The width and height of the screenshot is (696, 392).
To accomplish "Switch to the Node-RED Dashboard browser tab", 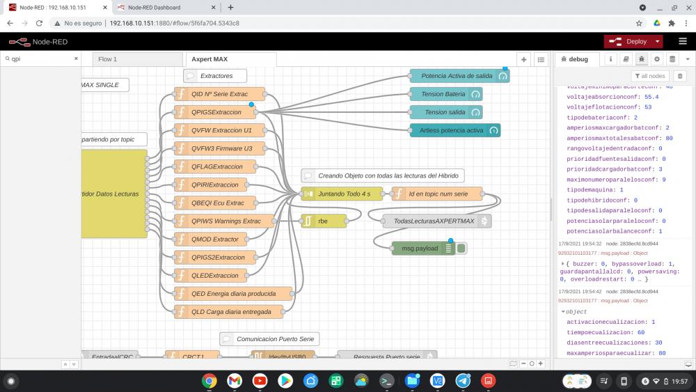I will (166, 8).
